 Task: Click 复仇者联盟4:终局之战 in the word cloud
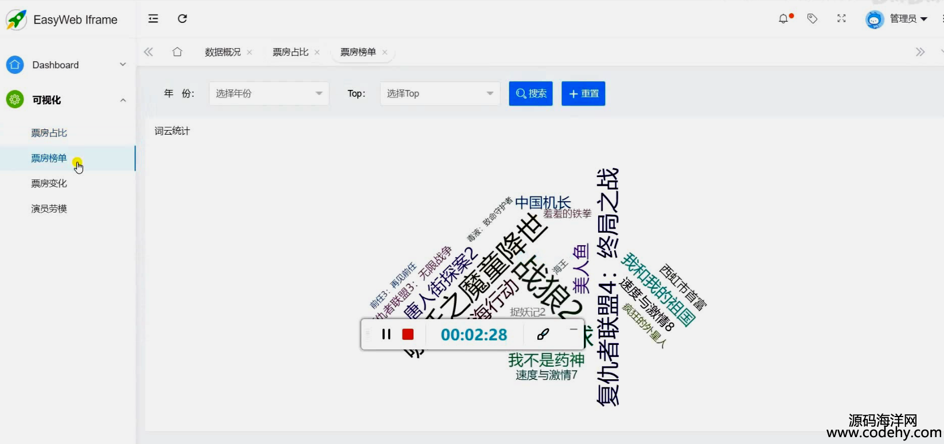tap(608, 287)
